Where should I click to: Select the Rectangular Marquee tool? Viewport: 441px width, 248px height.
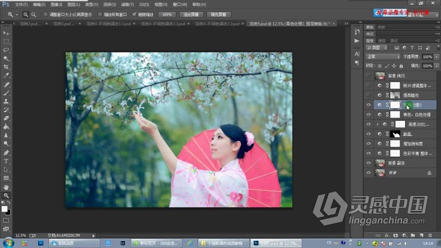6,41
